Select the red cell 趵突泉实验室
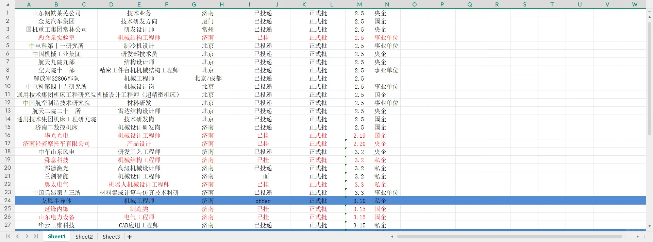Image resolution: width=653 pixels, height=242 pixels. coord(56,38)
